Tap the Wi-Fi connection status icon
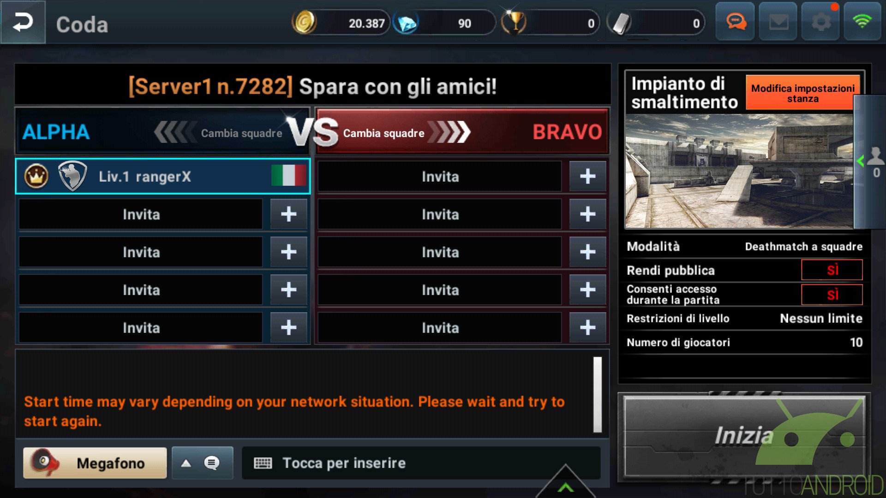Viewport: 886px width, 498px height. pyautogui.click(x=862, y=22)
